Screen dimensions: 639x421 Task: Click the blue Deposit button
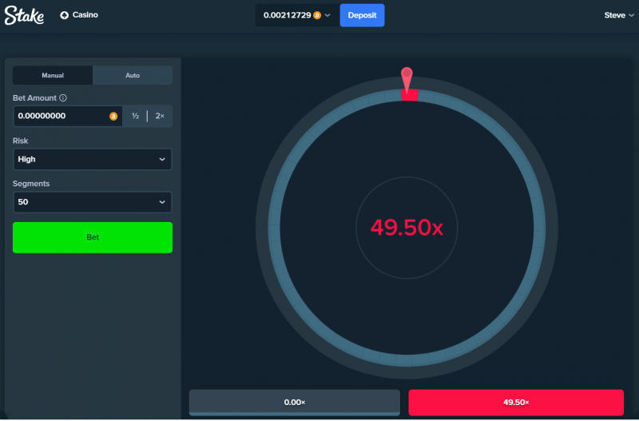tap(362, 15)
